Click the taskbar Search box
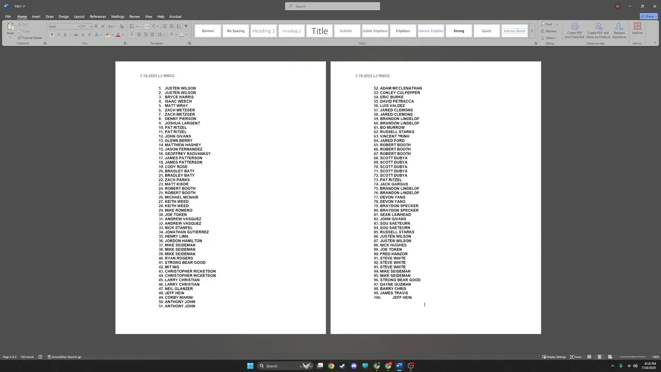The image size is (661, 372). click(x=285, y=366)
